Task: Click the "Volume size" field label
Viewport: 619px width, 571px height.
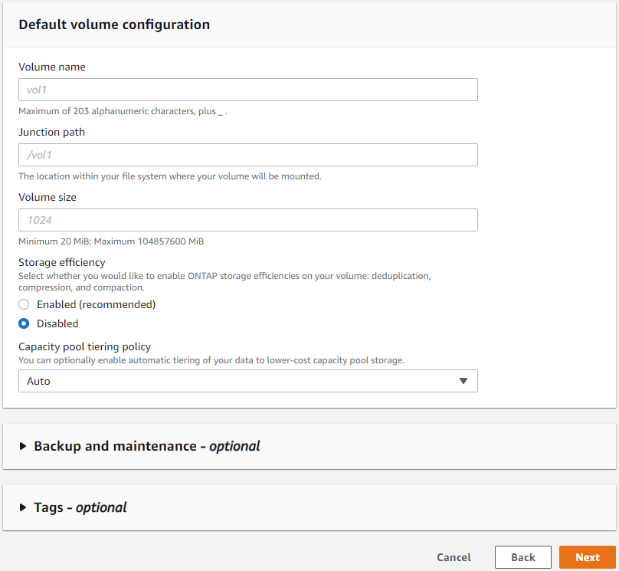Action: tap(47, 197)
